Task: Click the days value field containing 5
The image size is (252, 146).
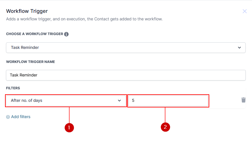Action: click(x=168, y=101)
